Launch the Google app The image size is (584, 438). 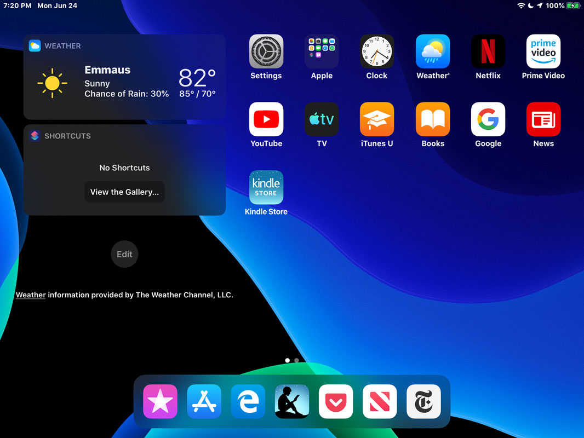488,119
